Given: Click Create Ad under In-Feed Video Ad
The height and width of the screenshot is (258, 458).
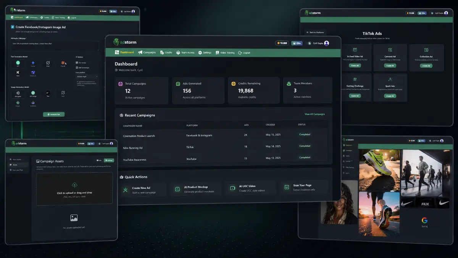Looking at the screenshot, I should [355, 65].
